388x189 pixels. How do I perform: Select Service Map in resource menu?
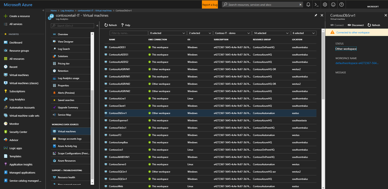tap(64, 115)
